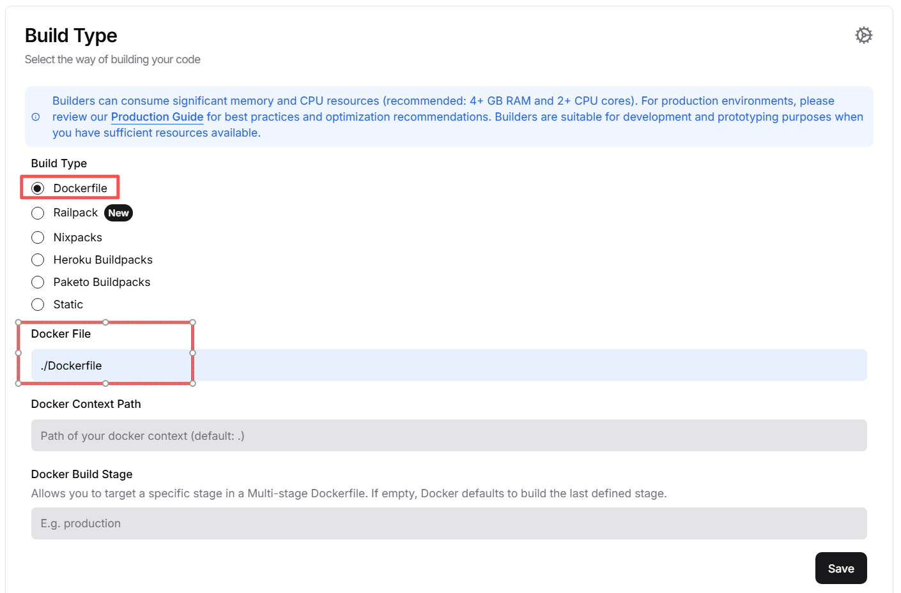This screenshot has width=901, height=593.
Task: Open the Production Guide link
Action: (x=157, y=117)
